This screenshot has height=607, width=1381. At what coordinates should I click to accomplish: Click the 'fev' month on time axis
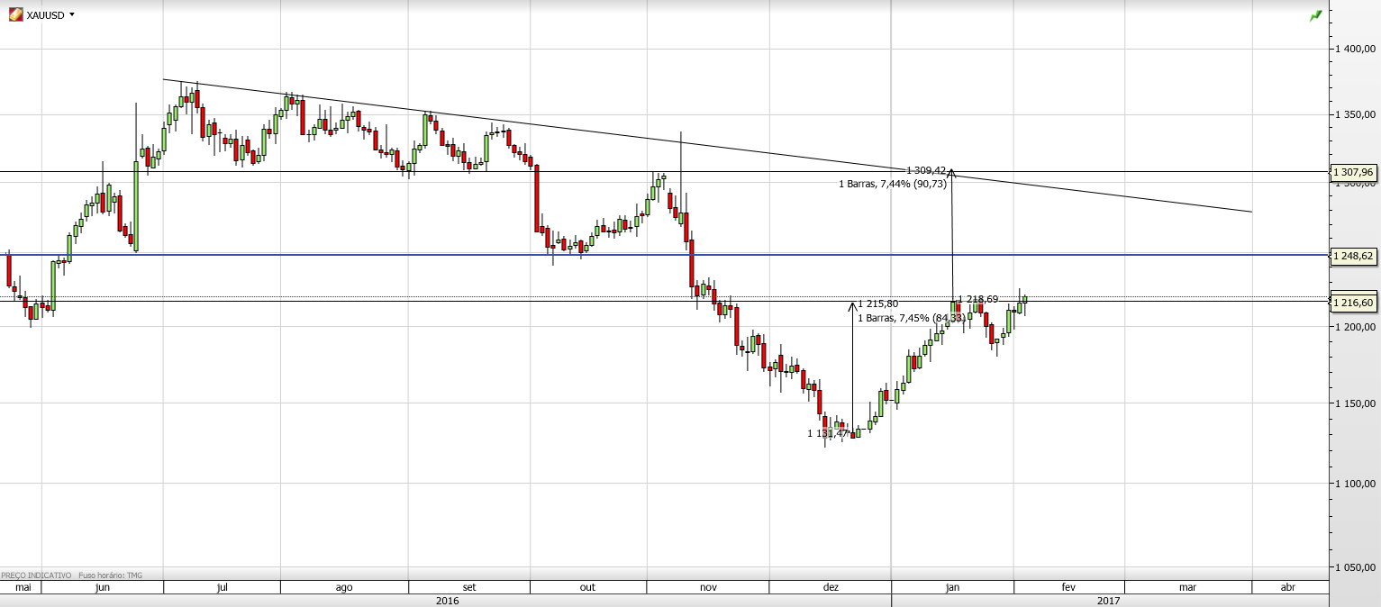pyautogui.click(x=1068, y=587)
